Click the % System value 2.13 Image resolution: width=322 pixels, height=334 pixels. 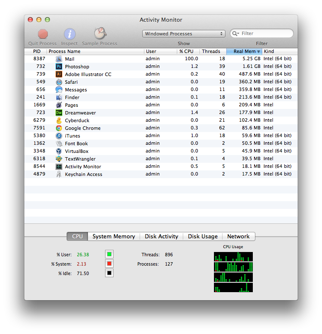click(81, 264)
